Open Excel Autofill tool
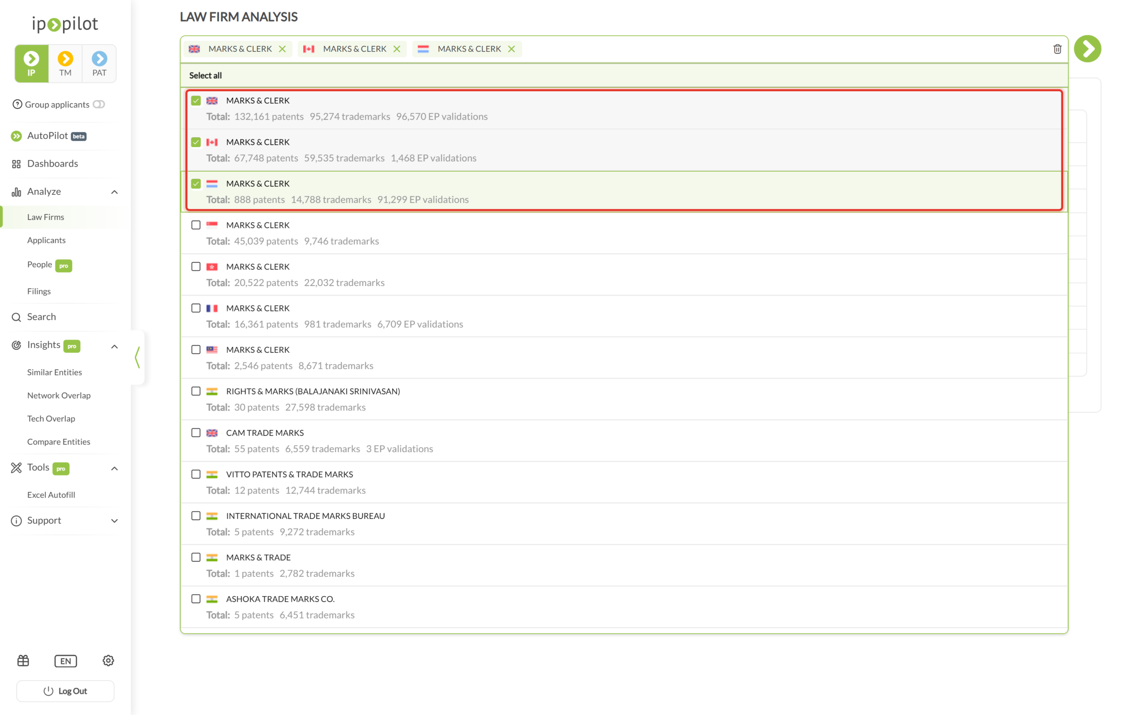Screen dimensions: 1145x715 tap(51, 495)
